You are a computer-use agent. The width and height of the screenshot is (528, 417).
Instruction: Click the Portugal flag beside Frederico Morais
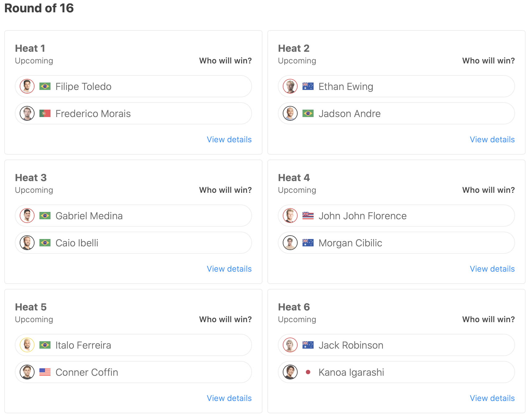coord(45,113)
